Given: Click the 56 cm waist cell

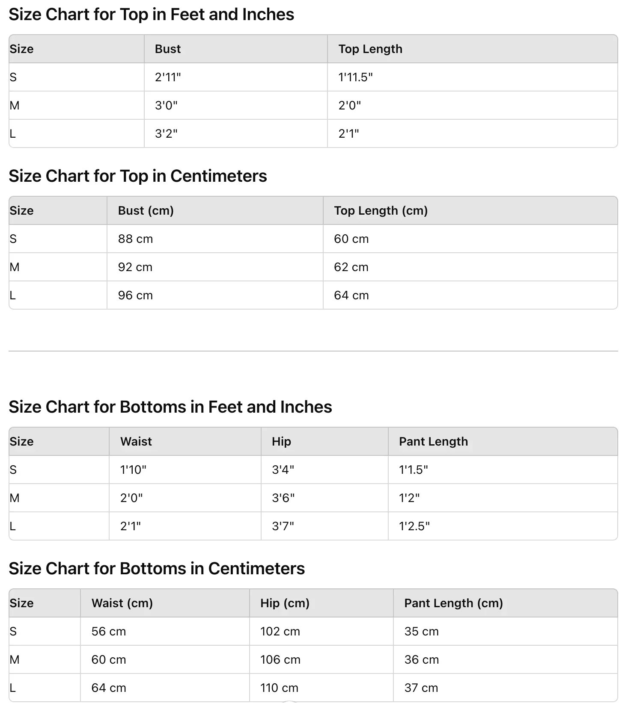Looking at the screenshot, I should 165,632.
